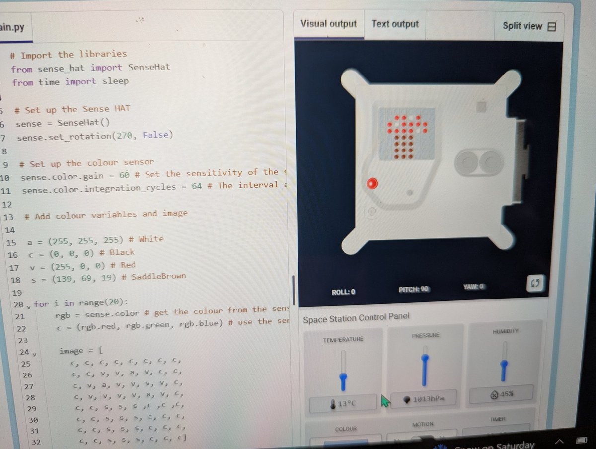Viewport: 596px width, 449px height.
Task: Click the split view layout icon
Action: (551, 26)
